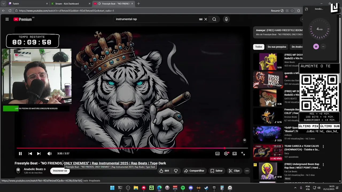Like the video with 869 likes
The height and width of the screenshot is (192, 342).
[164, 171]
